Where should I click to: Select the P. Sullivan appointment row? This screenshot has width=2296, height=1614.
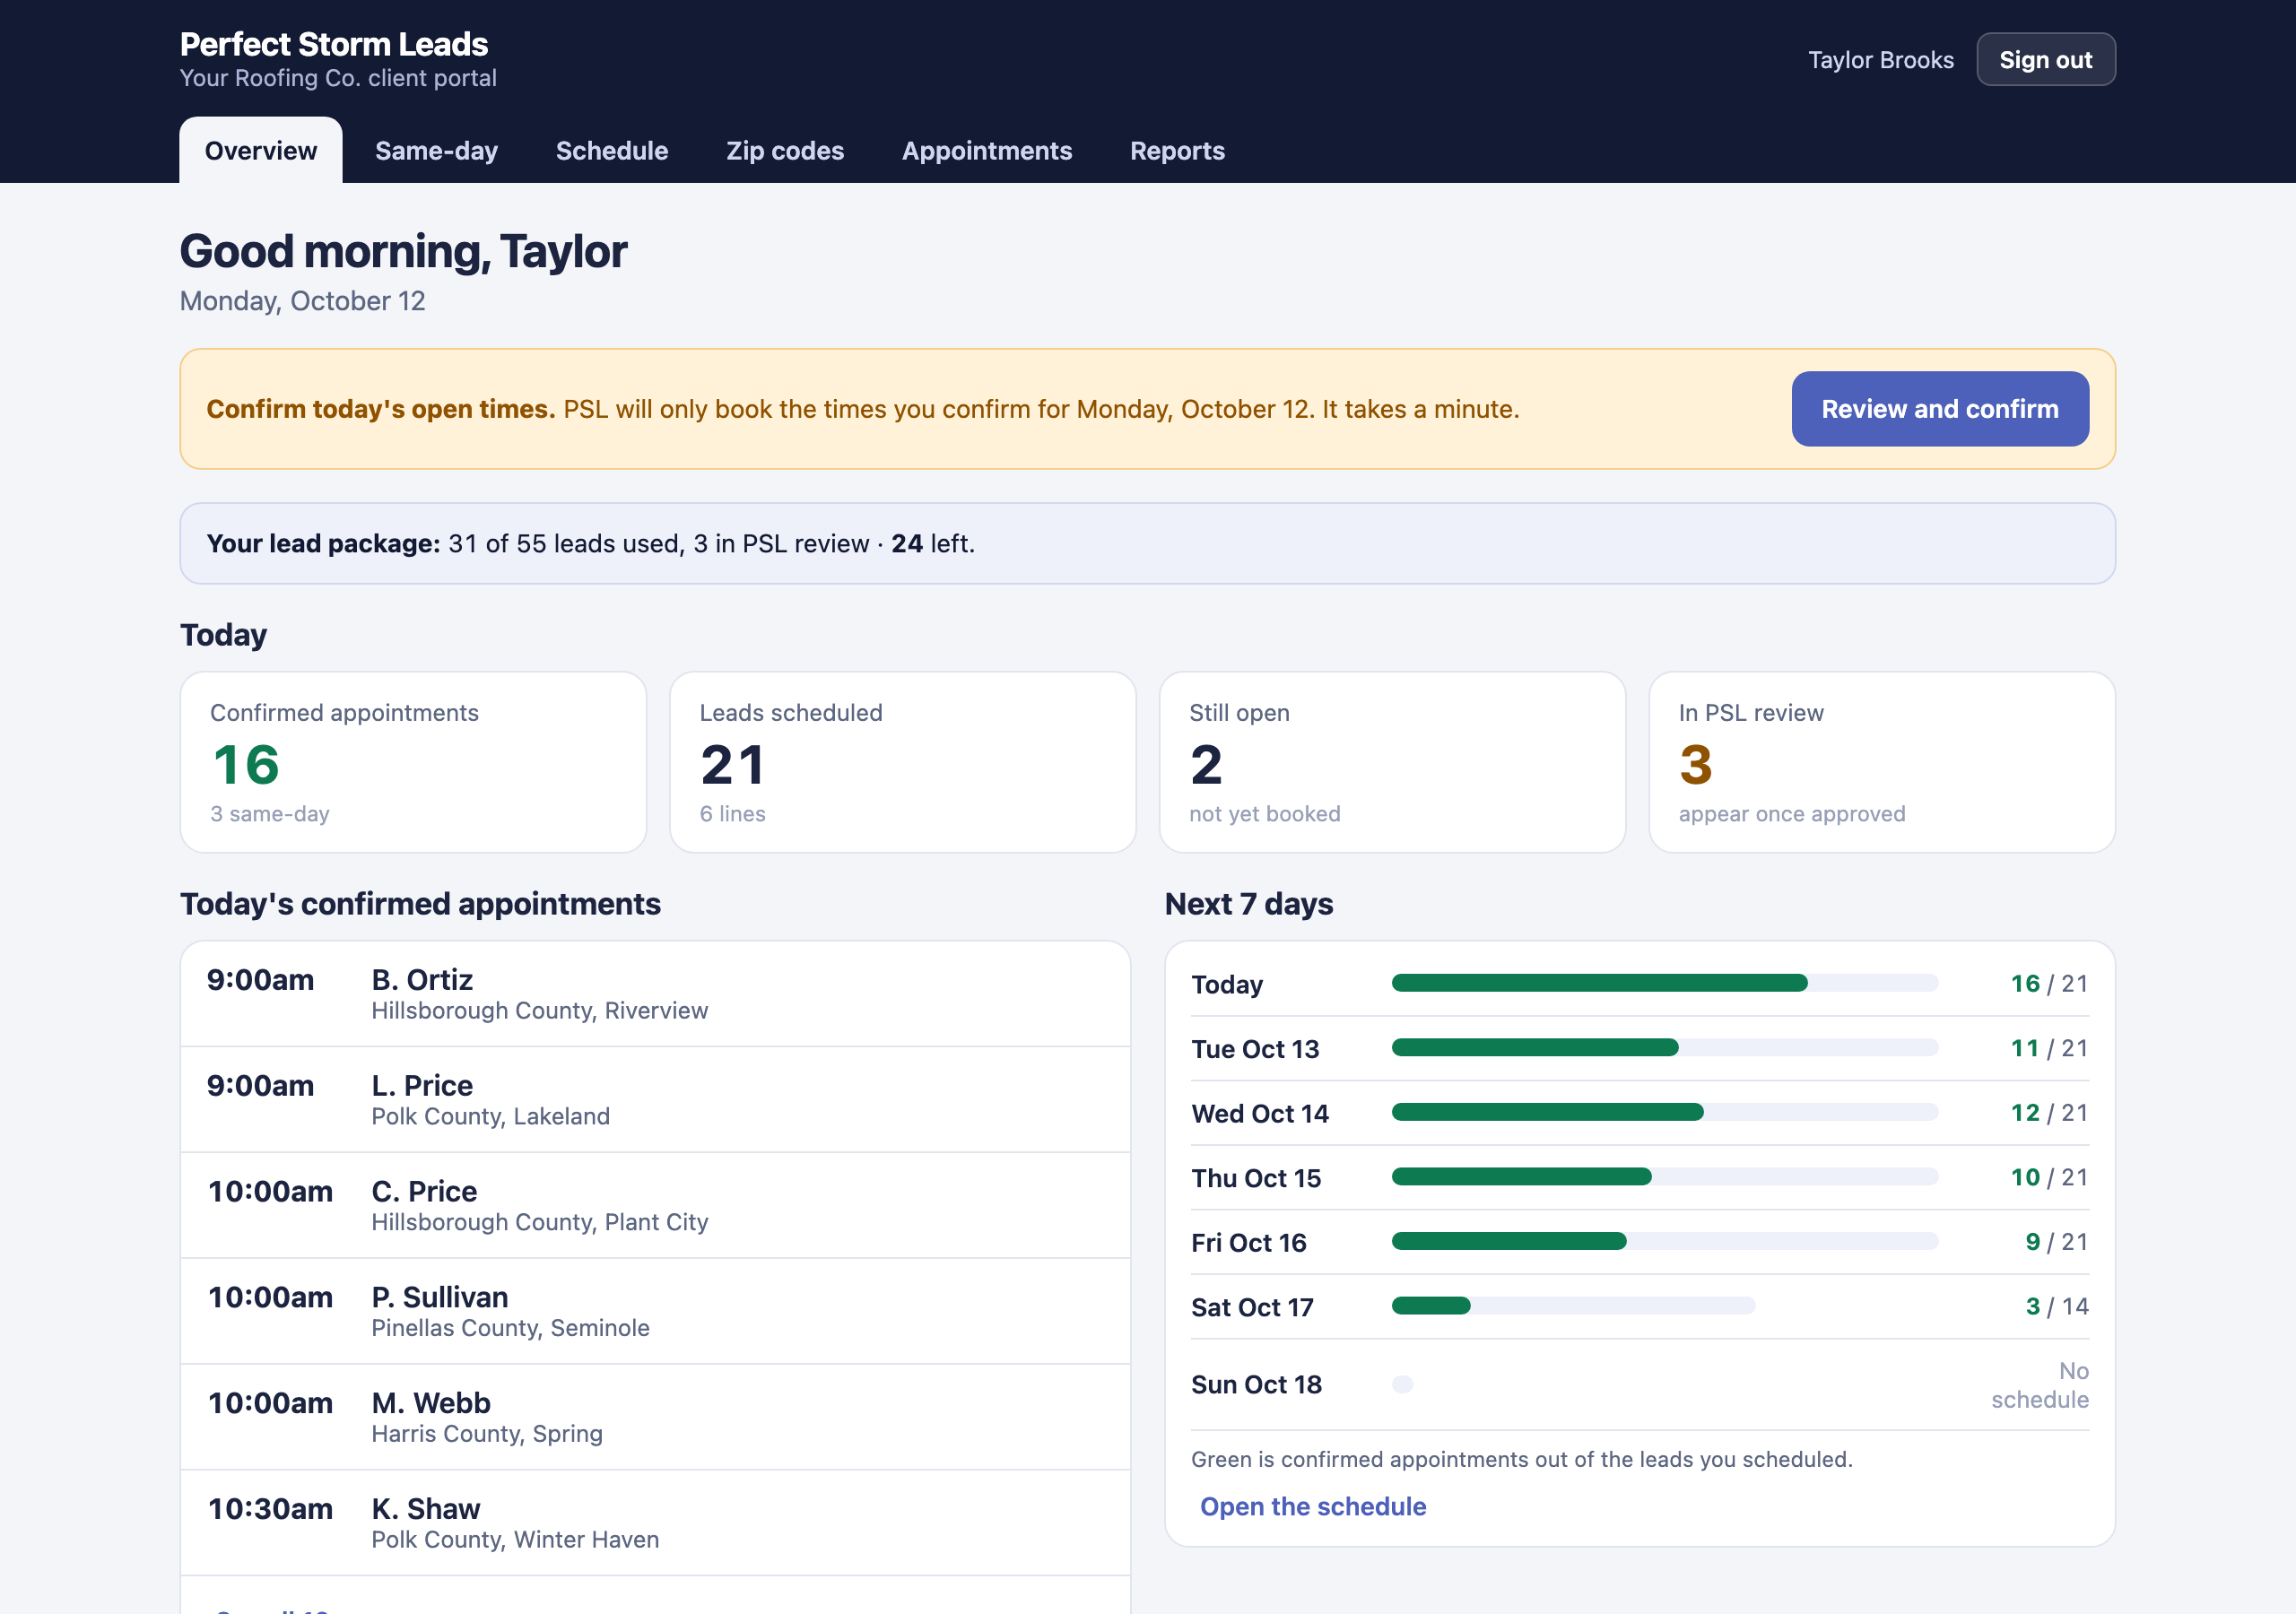655,1312
